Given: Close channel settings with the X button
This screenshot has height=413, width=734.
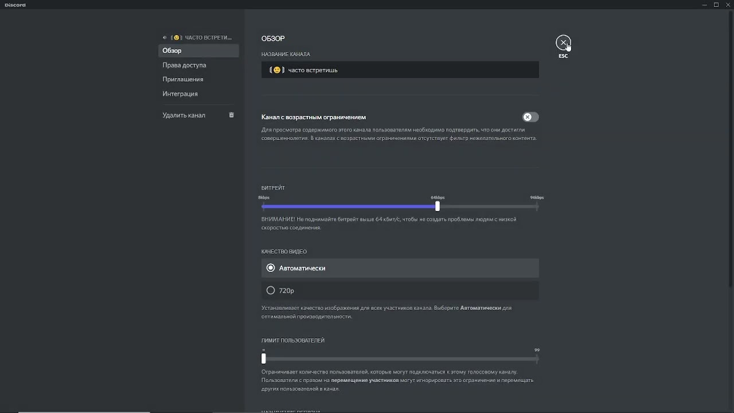Looking at the screenshot, I should [563, 42].
